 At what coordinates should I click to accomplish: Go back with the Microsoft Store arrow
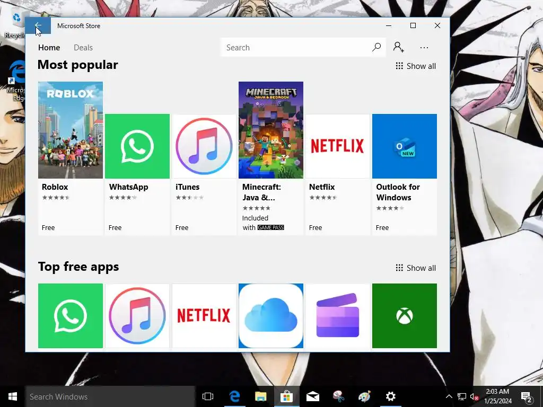tap(38, 25)
